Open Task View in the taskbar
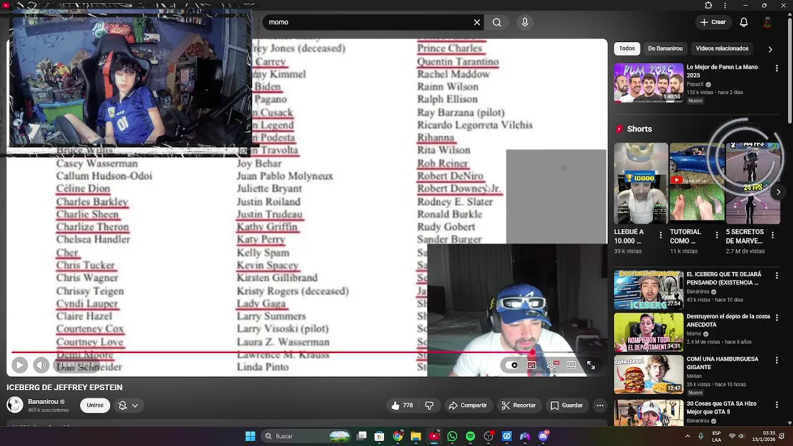Viewport: 793px width, 446px height. point(362,436)
